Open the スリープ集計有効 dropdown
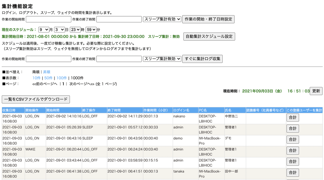 (162, 19)
